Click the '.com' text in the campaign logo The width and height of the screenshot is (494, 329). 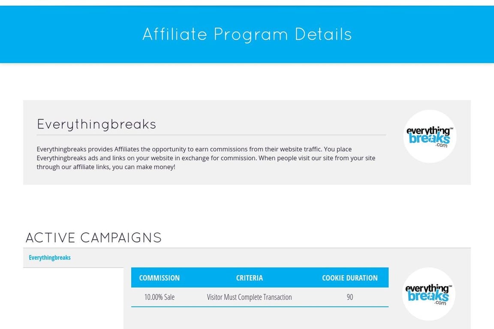[440, 302]
